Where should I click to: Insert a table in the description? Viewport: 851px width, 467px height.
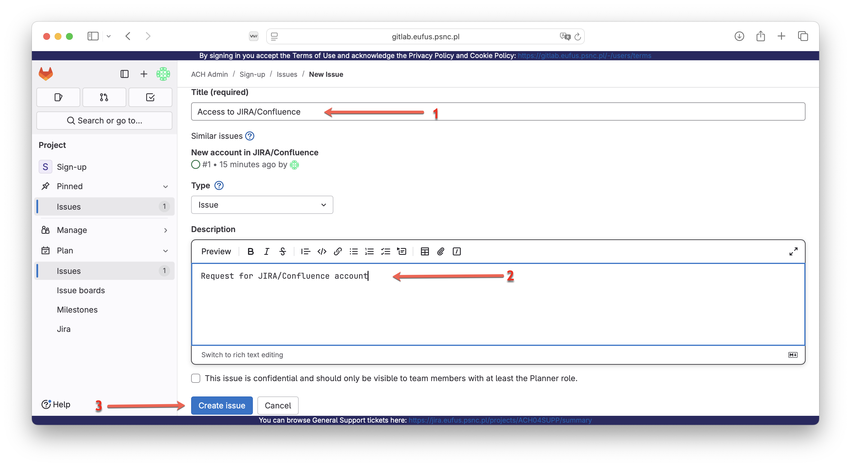tap(425, 252)
